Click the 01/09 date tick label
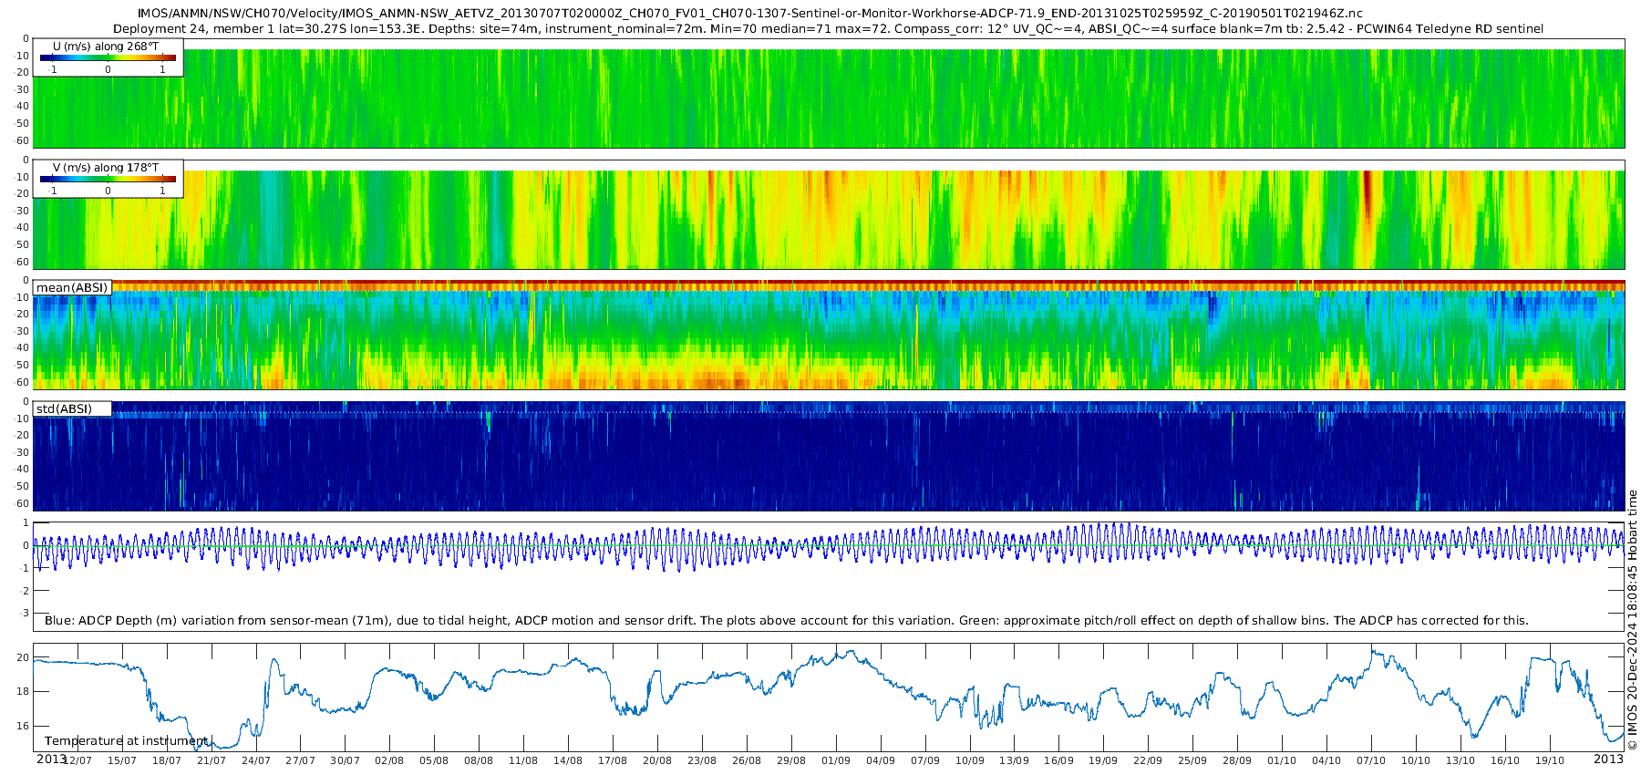 coord(835,760)
